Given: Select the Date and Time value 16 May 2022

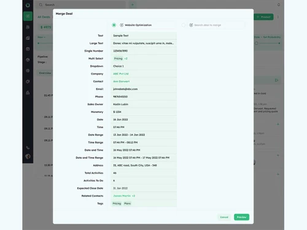Looking at the screenshot, I should [126, 150].
